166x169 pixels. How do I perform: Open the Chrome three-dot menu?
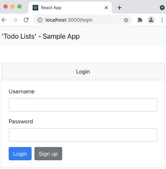pos(162,20)
